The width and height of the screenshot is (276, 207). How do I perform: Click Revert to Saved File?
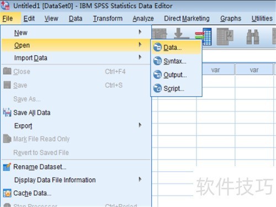tap(76, 152)
